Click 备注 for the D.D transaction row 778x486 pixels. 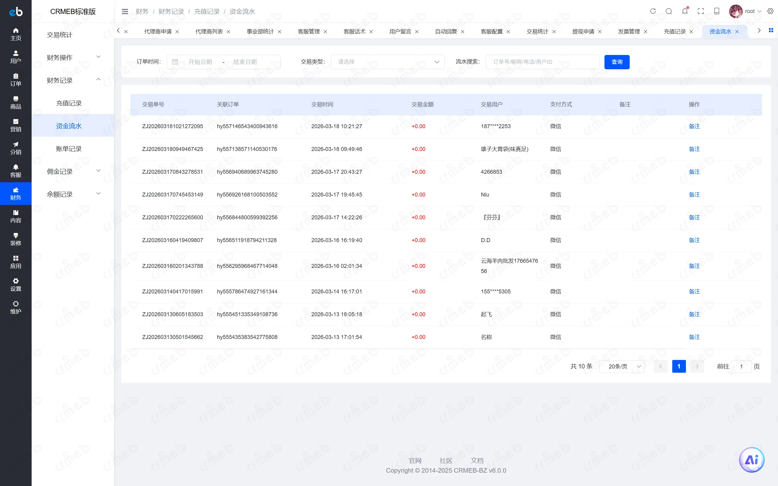pyautogui.click(x=694, y=240)
